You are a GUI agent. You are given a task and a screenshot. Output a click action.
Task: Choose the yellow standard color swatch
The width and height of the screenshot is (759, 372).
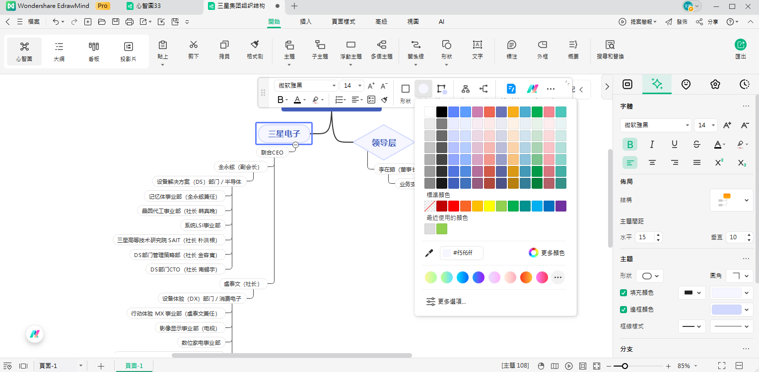489,206
